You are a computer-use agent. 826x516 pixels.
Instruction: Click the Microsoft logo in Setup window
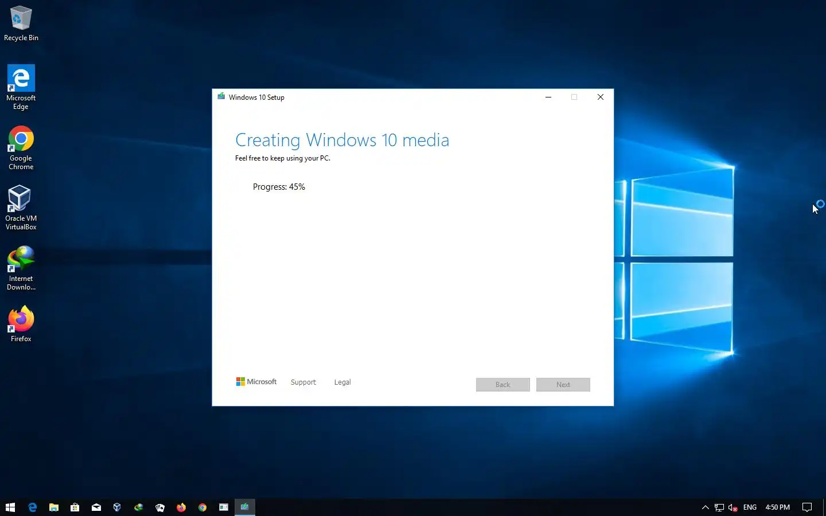256,382
